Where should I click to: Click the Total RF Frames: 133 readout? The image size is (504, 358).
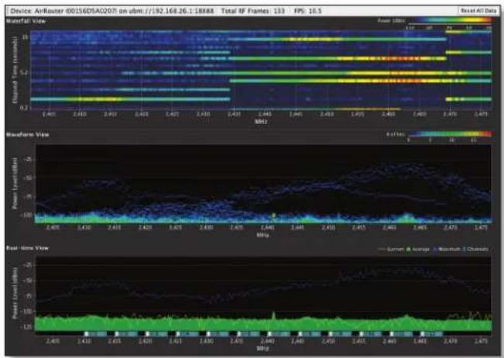(253, 11)
